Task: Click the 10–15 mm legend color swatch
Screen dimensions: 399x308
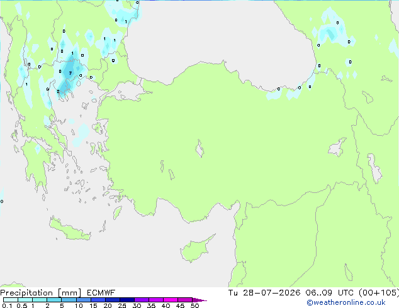Action: pyautogui.click(x=84, y=300)
